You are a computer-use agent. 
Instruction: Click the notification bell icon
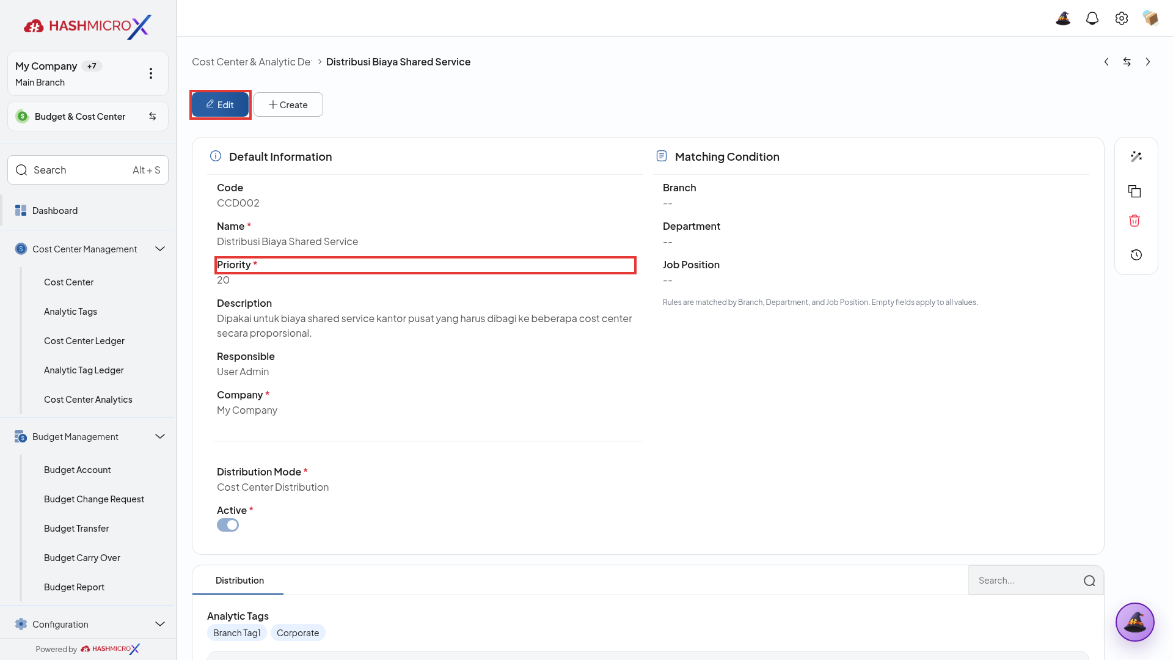pyautogui.click(x=1092, y=18)
